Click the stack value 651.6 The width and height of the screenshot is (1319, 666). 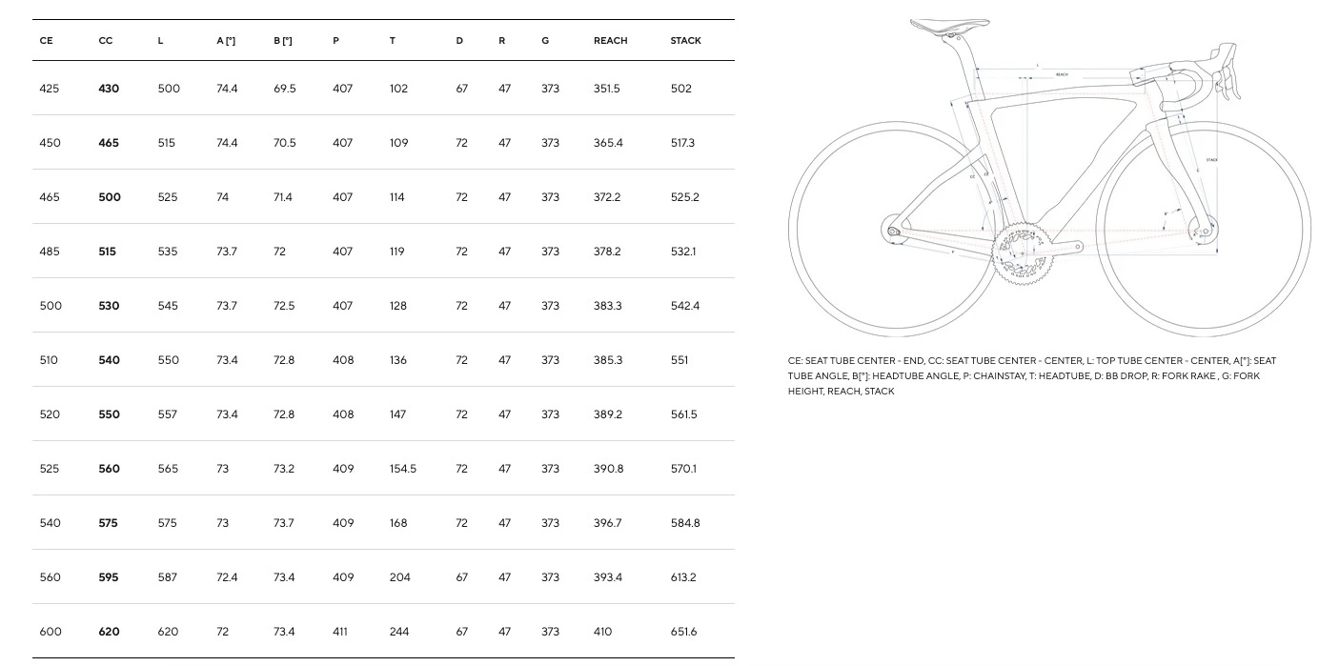click(684, 632)
